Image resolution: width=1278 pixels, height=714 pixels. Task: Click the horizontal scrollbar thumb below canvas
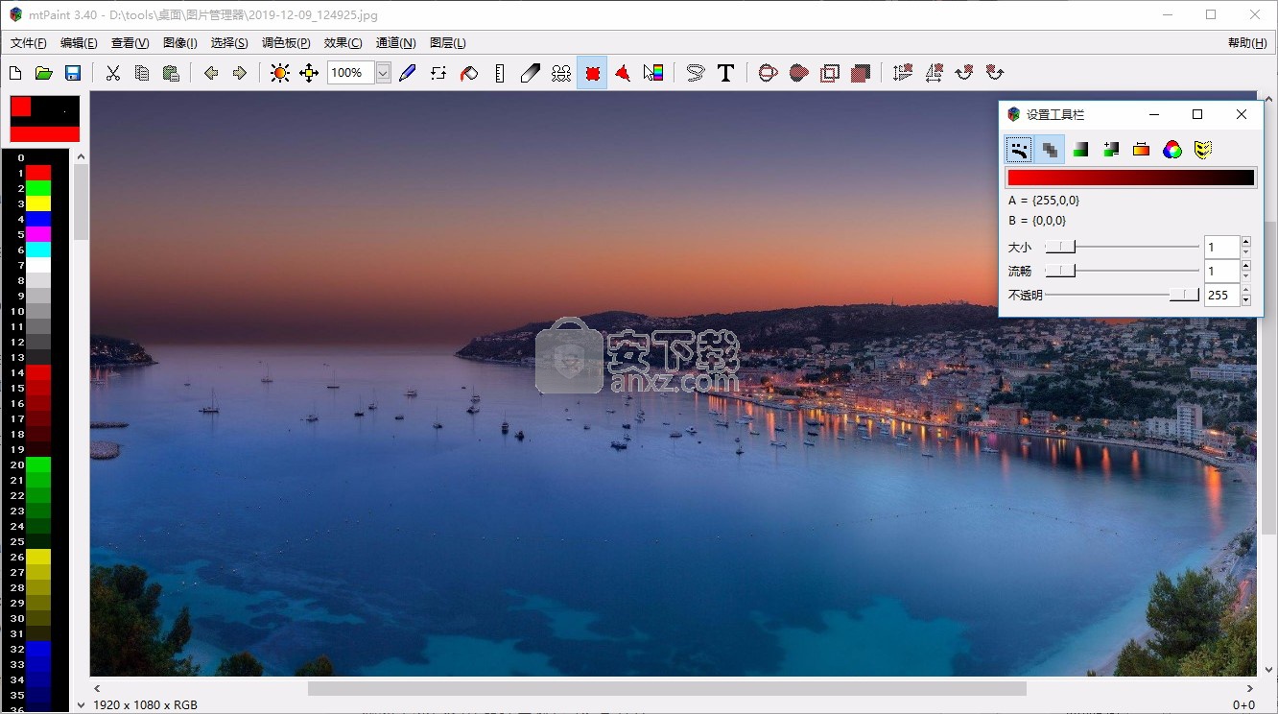[667, 688]
